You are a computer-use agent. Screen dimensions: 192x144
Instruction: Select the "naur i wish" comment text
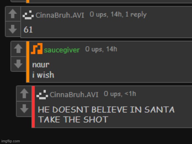(x=43, y=70)
